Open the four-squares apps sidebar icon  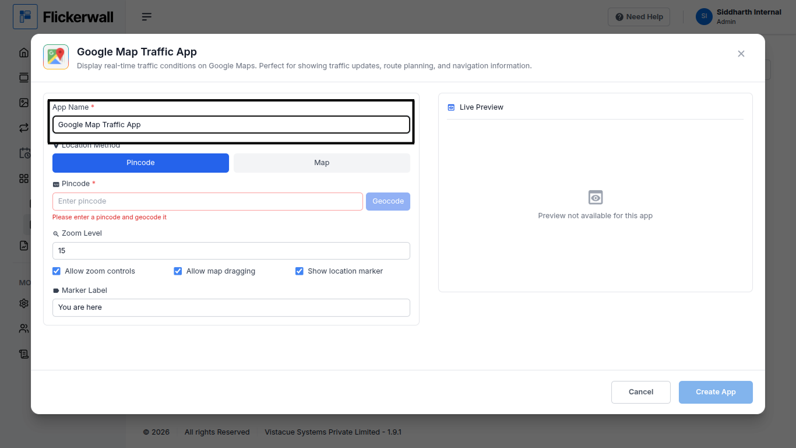(24, 178)
